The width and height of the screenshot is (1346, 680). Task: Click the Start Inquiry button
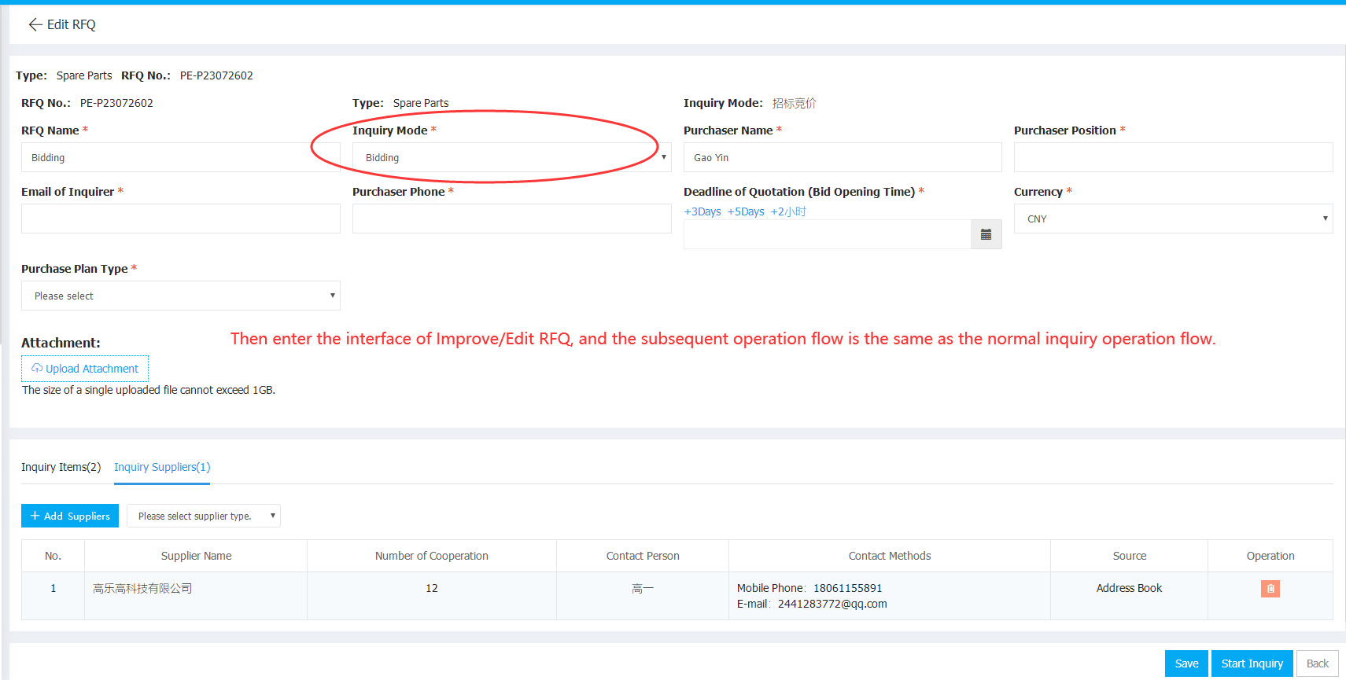1252,663
